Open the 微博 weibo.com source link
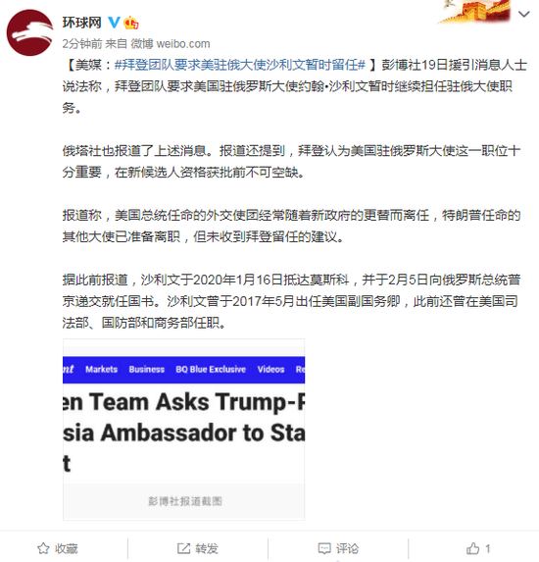This screenshot has height=562, width=539. point(171,44)
